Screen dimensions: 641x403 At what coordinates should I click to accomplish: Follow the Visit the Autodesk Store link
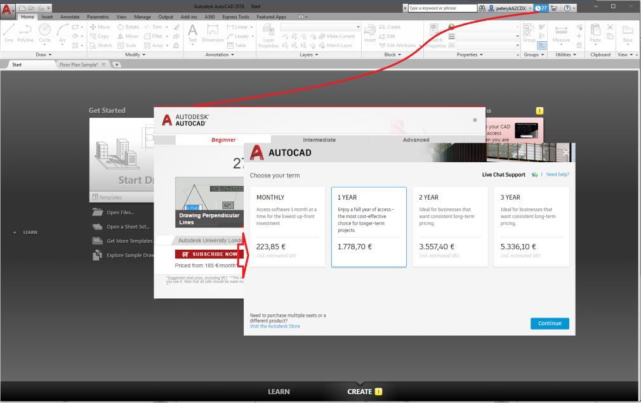coord(275,326)
